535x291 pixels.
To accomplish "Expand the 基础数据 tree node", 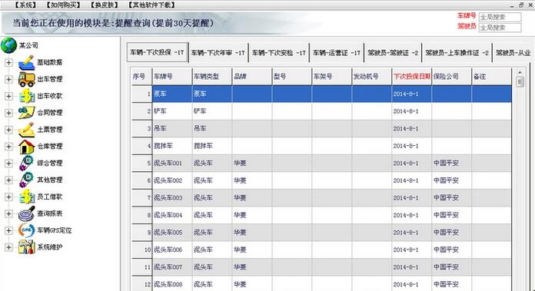I will [8, 62].
